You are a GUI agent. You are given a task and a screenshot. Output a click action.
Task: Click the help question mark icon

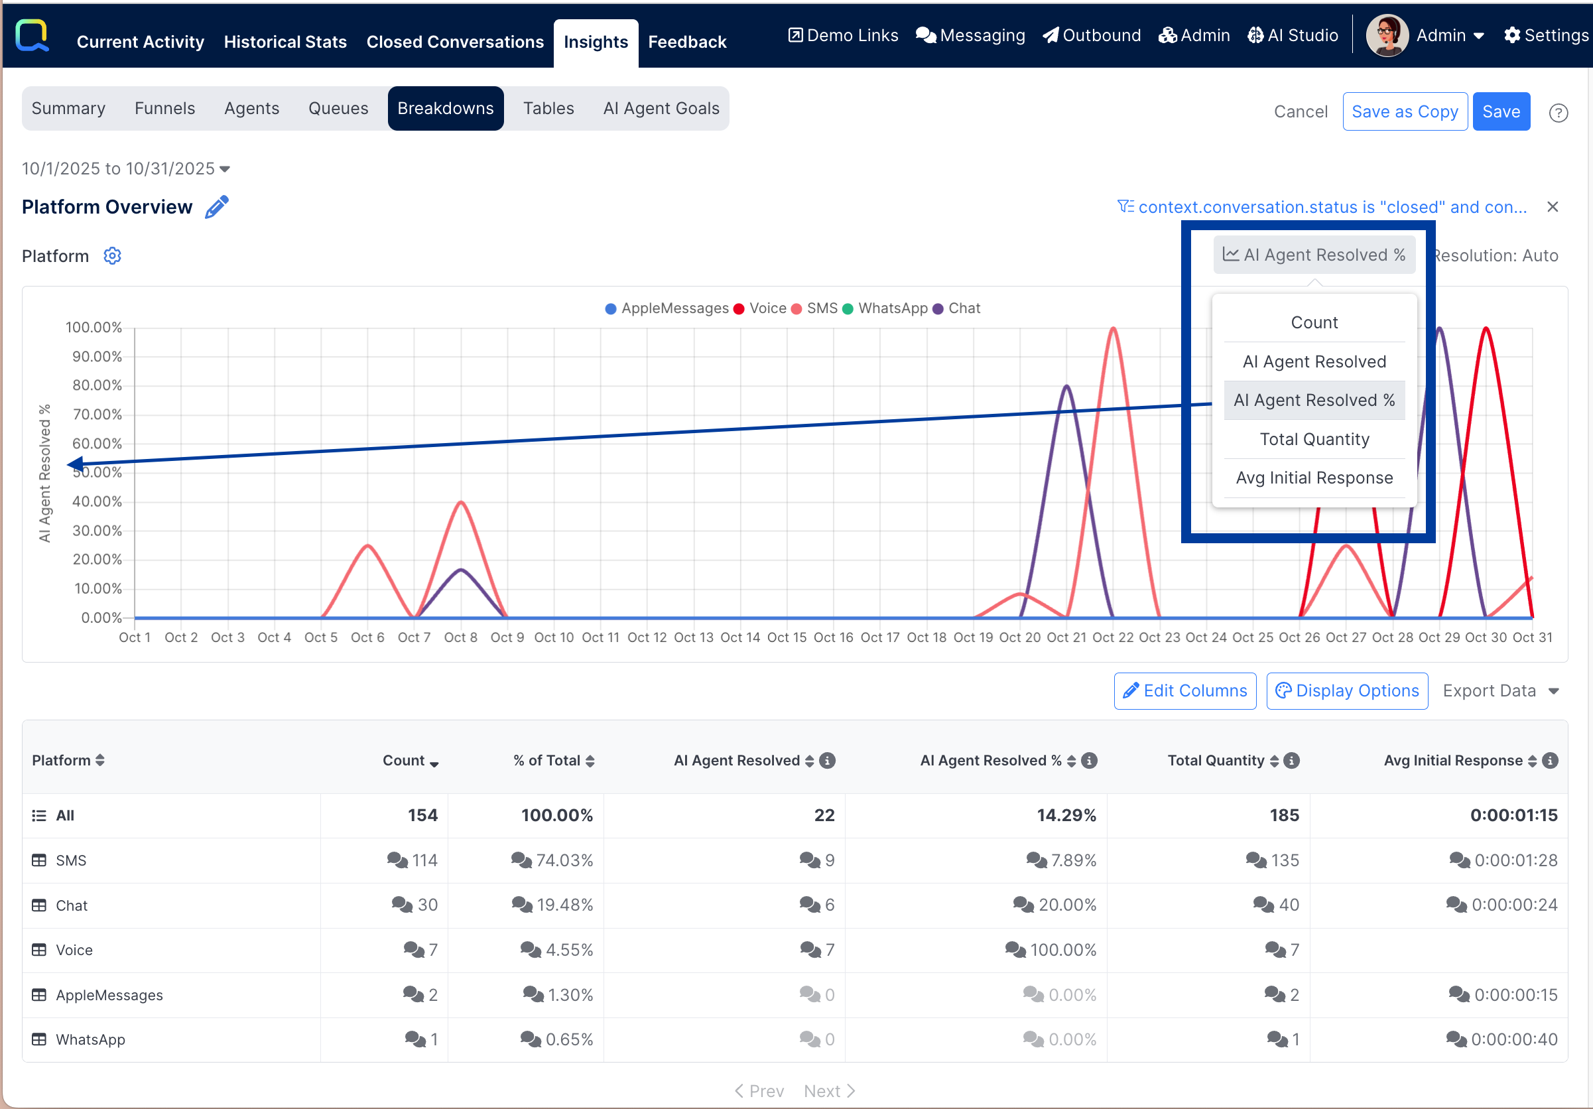click(1559, 113)
